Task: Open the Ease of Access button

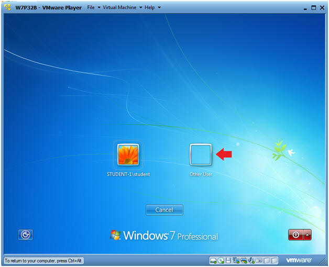Action: pos(25,235)
